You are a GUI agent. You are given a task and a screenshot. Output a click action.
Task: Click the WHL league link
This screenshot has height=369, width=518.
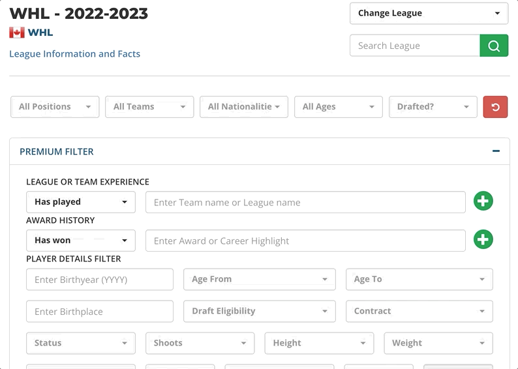pyautogui.click(x=40, y=33)
